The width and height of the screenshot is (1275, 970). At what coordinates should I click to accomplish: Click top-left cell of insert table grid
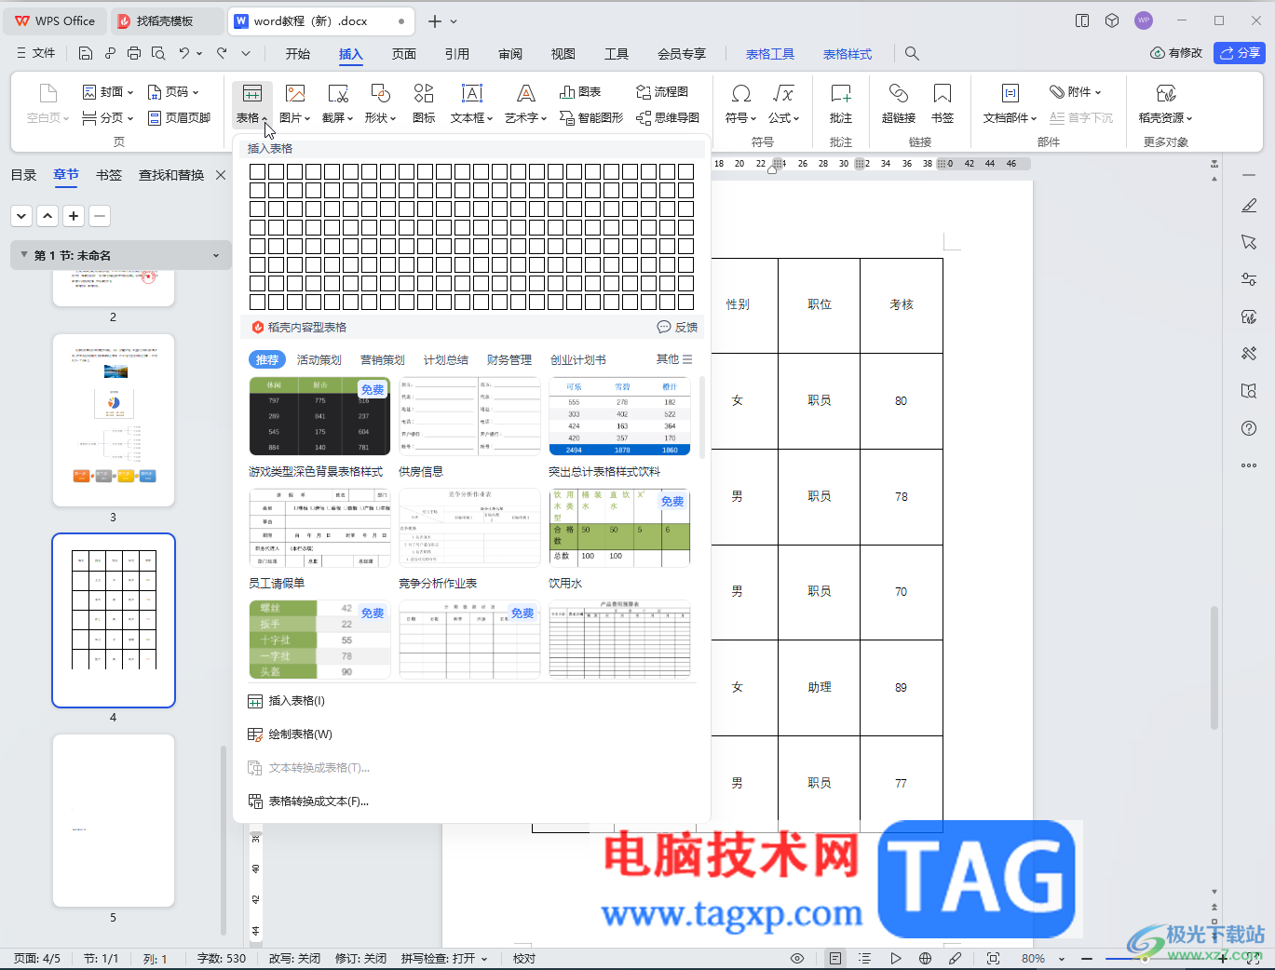[257, 171]
